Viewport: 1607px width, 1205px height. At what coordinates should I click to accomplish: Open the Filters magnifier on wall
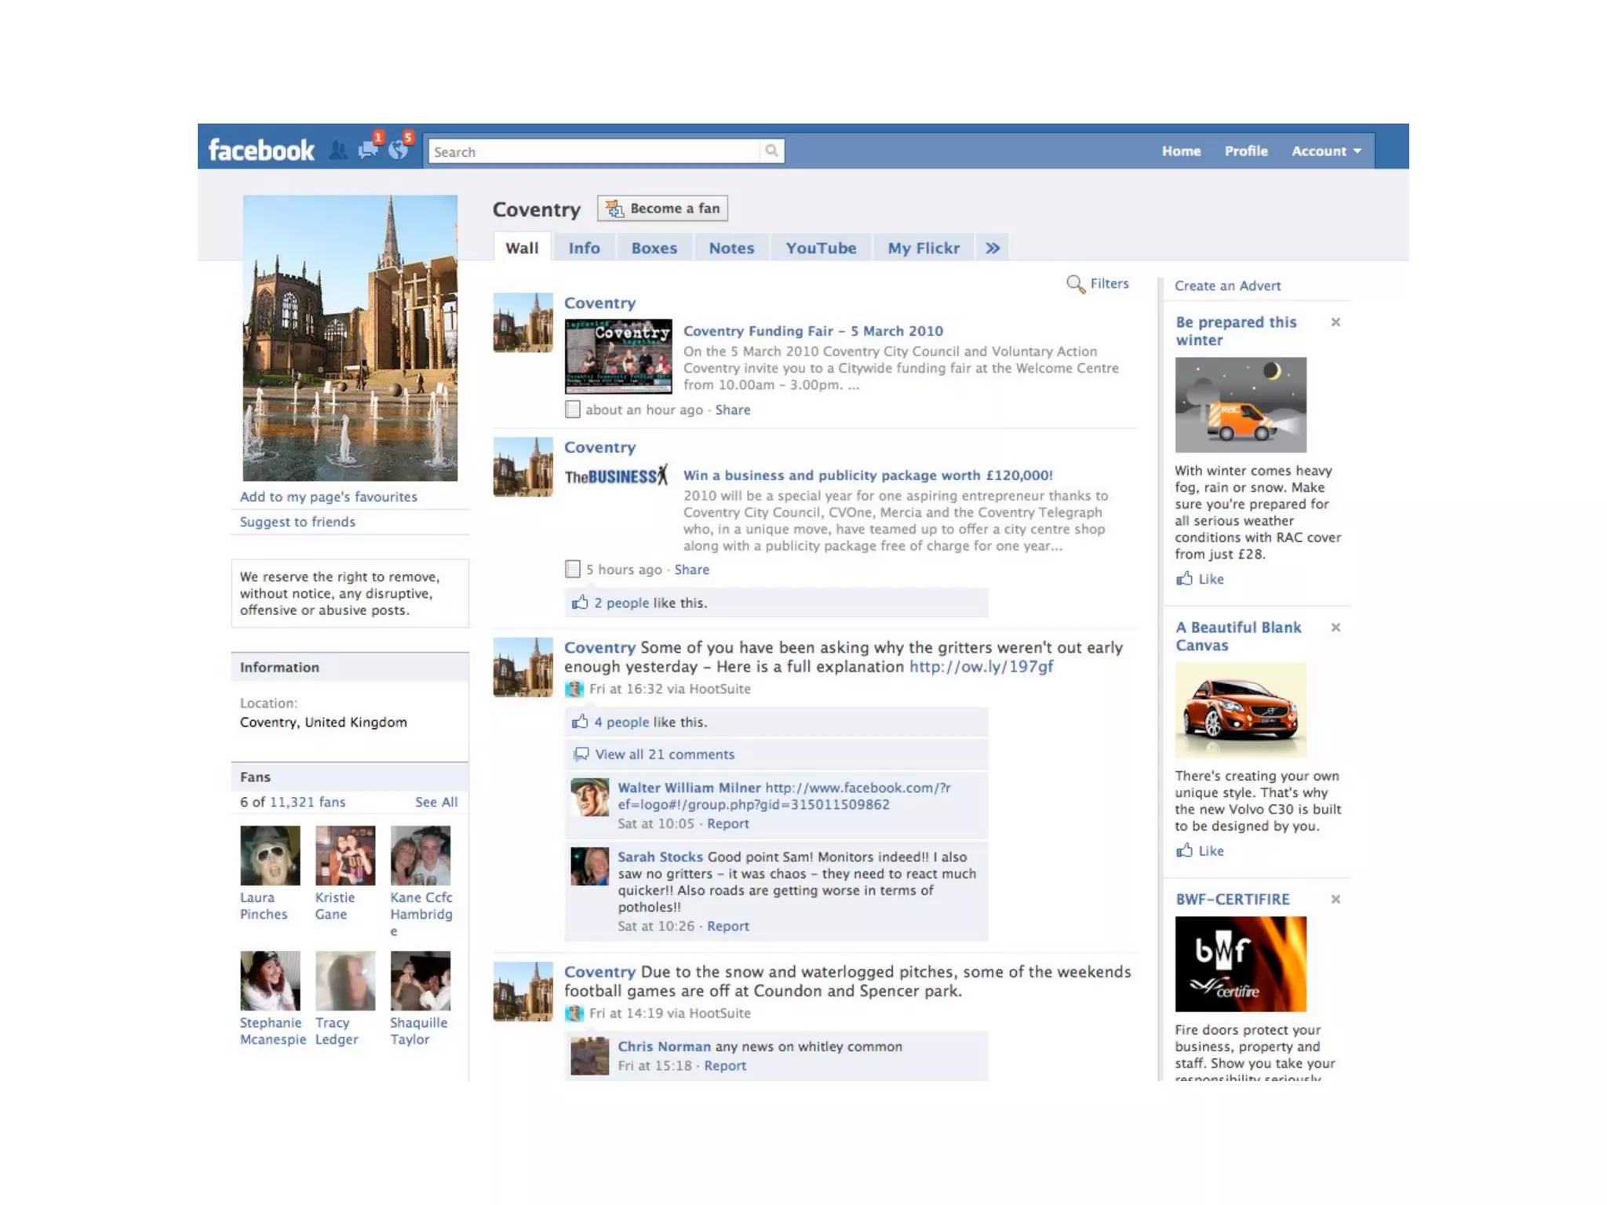(x=1076, y=284)
